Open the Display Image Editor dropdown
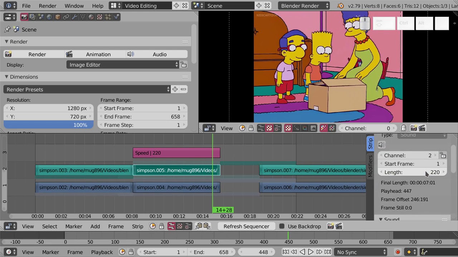Screen dimensions: 458x257 pyautogui.click(x=123, y=65)
